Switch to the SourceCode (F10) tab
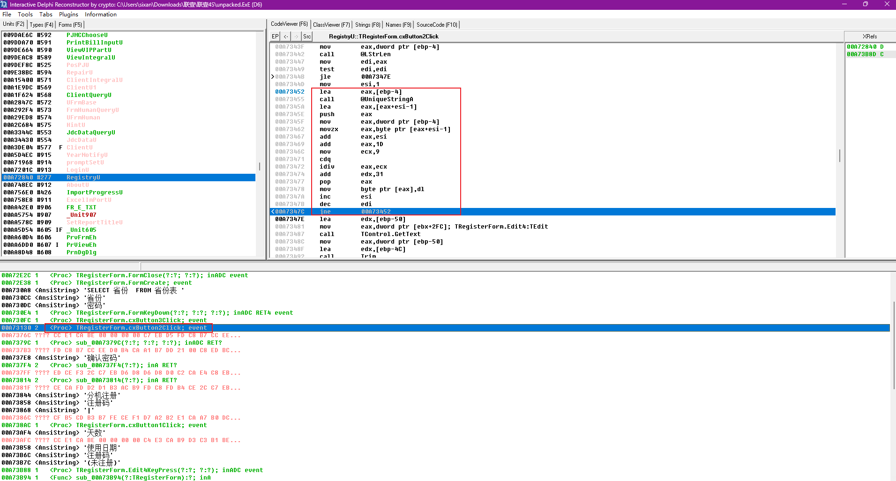 pos(437,25)
